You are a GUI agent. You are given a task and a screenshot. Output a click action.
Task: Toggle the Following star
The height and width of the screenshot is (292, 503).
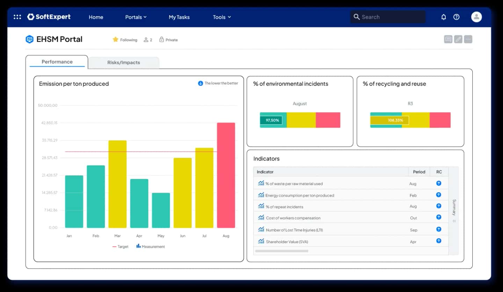click(116, 40)
